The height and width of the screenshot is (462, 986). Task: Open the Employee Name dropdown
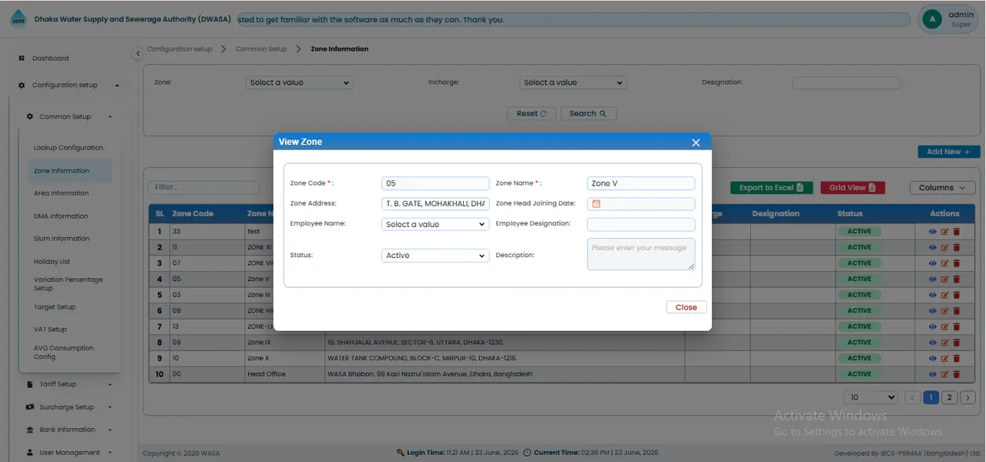pyautogui.click(x=435, y=224)
